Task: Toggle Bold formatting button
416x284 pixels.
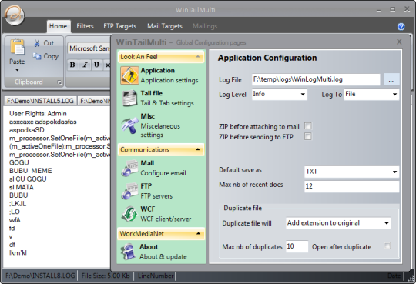Action: click(x=72, y=65)
